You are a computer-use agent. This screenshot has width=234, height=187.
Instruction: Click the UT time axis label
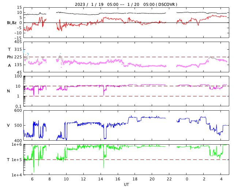point(127,184)
